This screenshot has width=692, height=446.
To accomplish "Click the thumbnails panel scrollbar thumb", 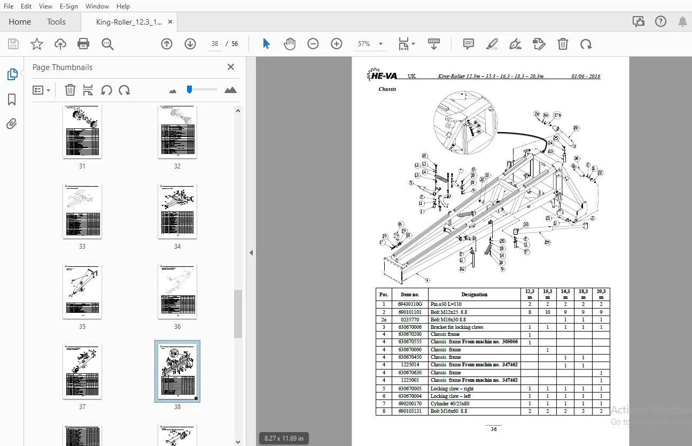I will (x=238, y=314).
